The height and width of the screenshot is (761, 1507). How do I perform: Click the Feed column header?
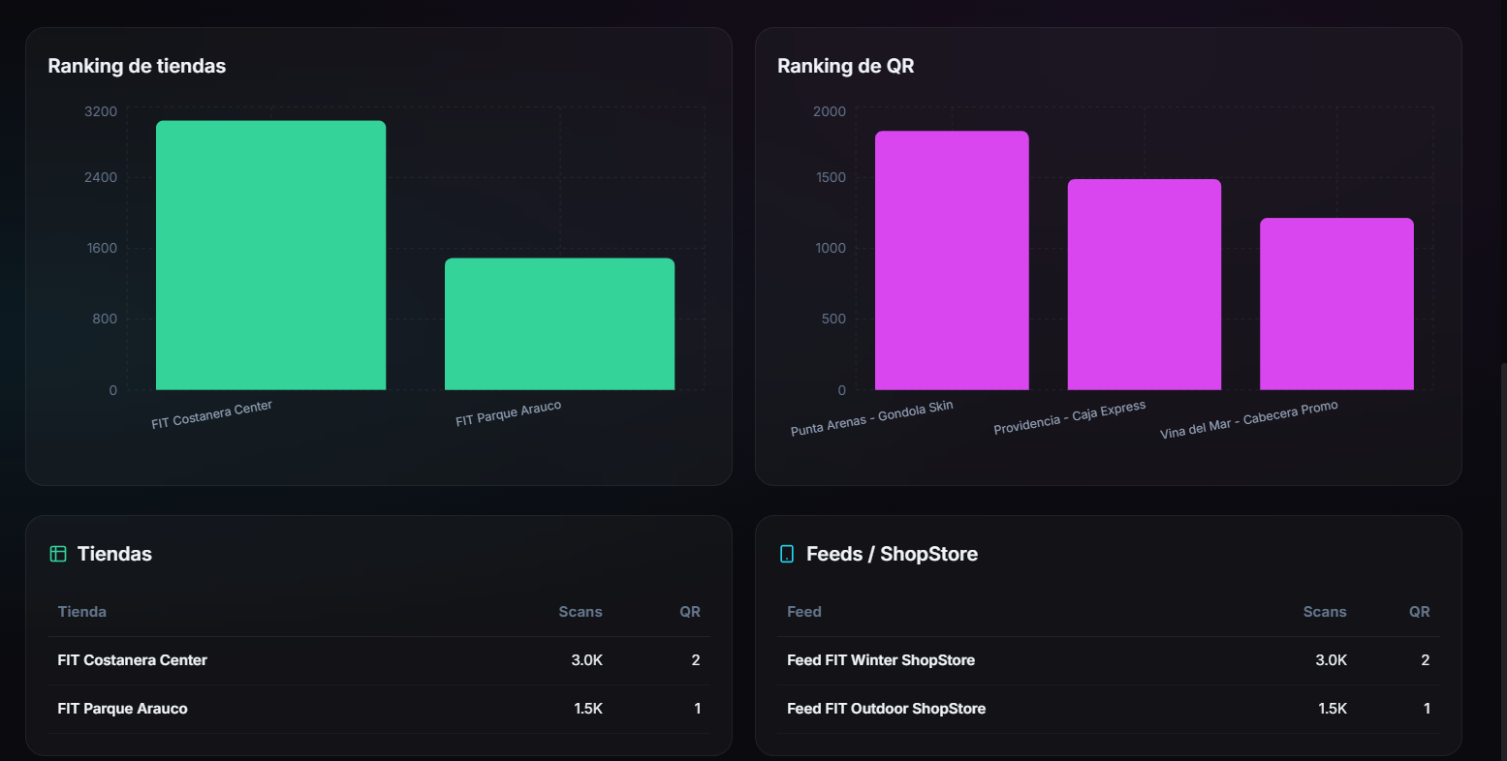pos(804,612)
